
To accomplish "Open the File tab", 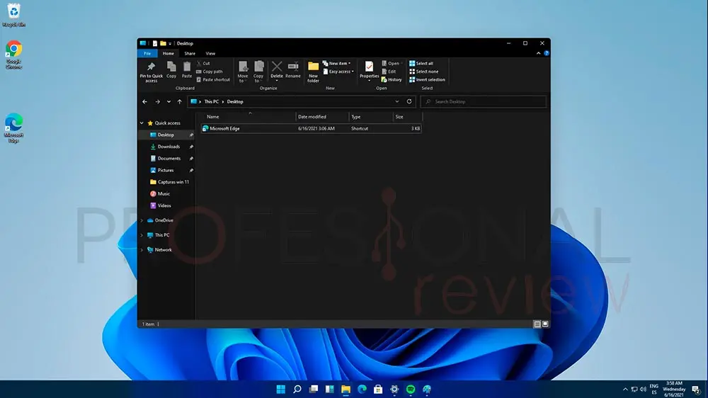I will [x=147, y=53].
